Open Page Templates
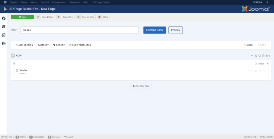This screenshot has height=139, width=274. (80, 45)
